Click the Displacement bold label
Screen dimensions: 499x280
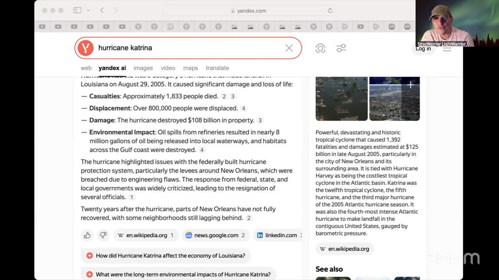pyautogui.click(x=110, y=108)
